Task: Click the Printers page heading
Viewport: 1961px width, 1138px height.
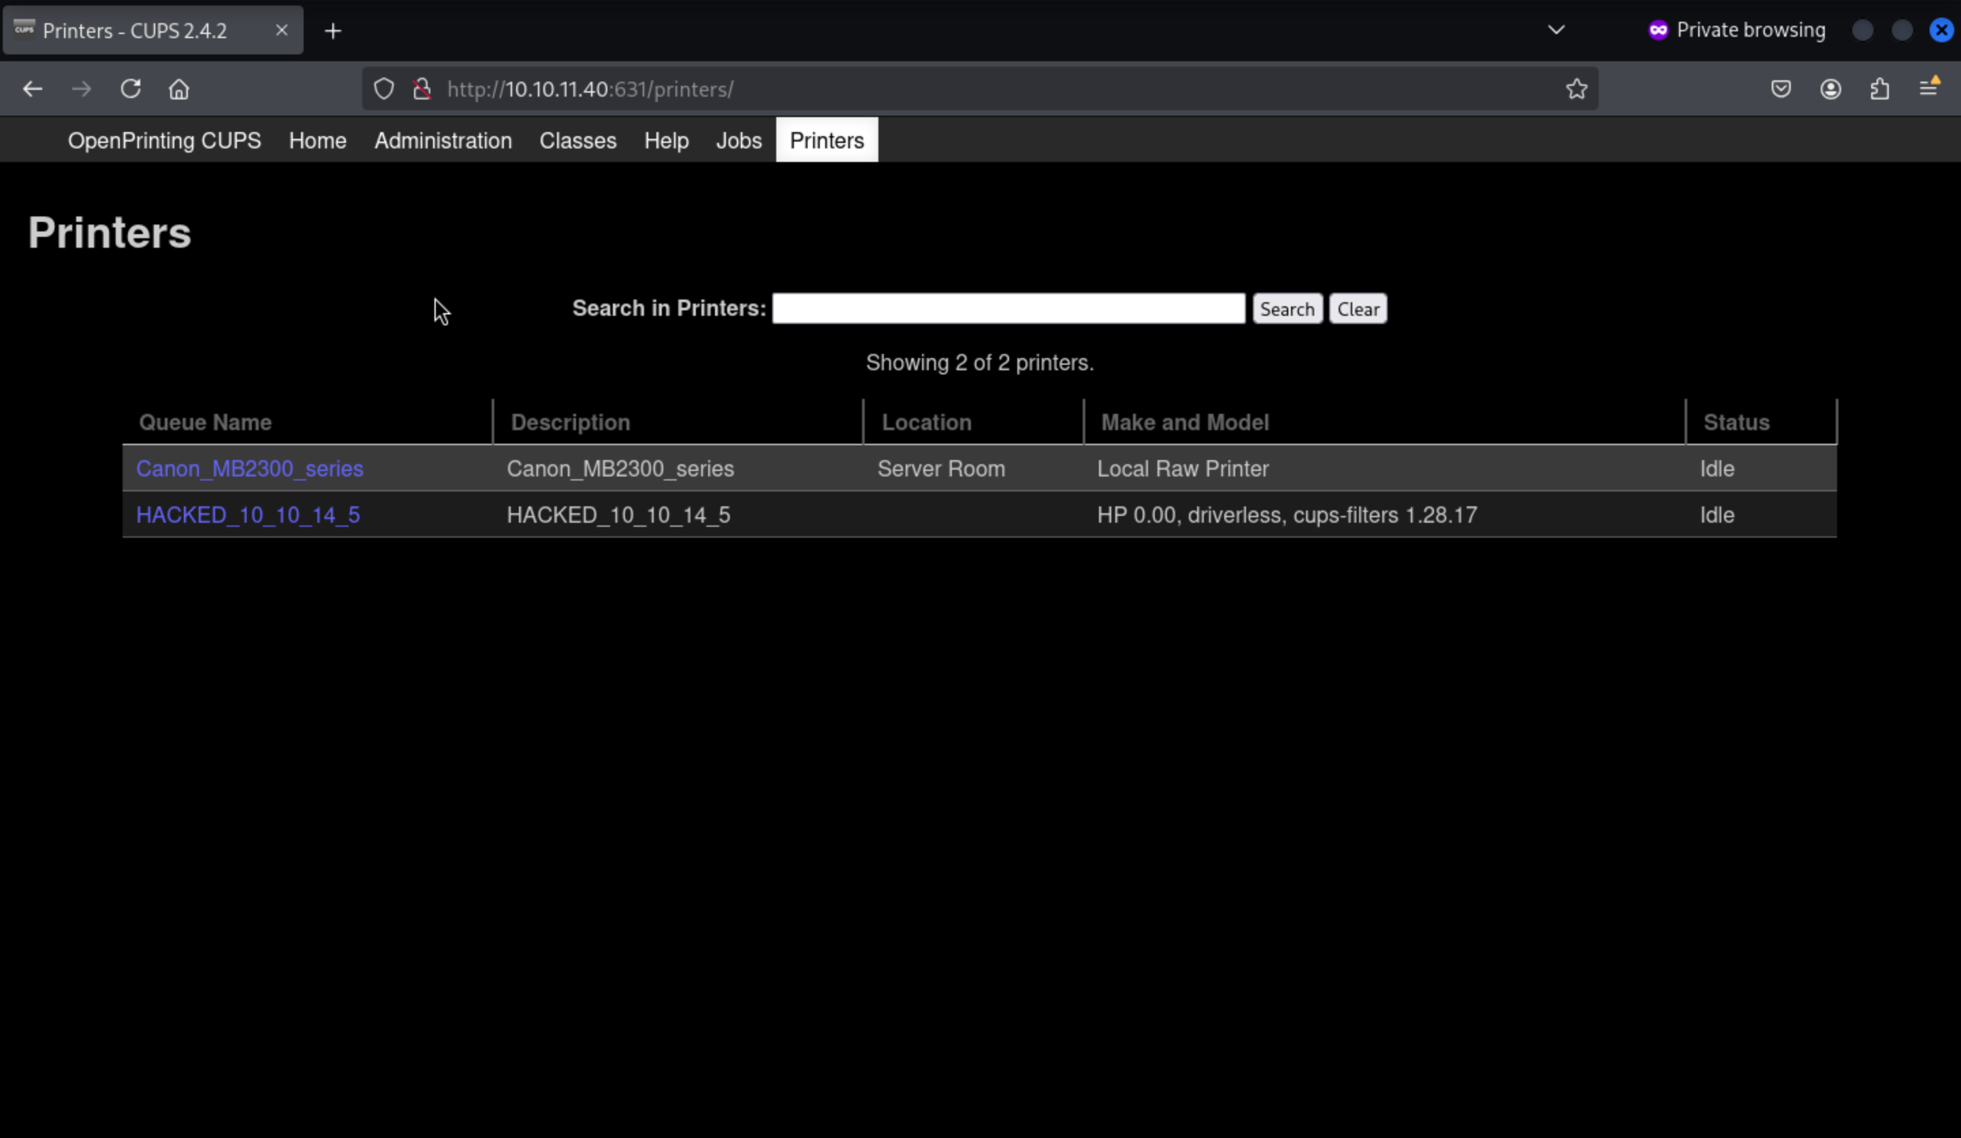Action: pyautogui.click(x=110, y=233)
